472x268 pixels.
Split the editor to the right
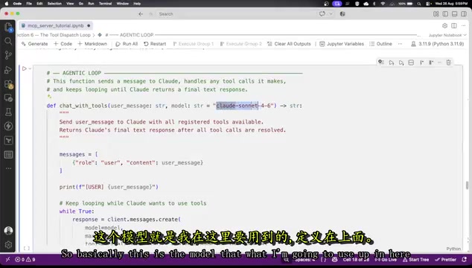coord(454,25)
